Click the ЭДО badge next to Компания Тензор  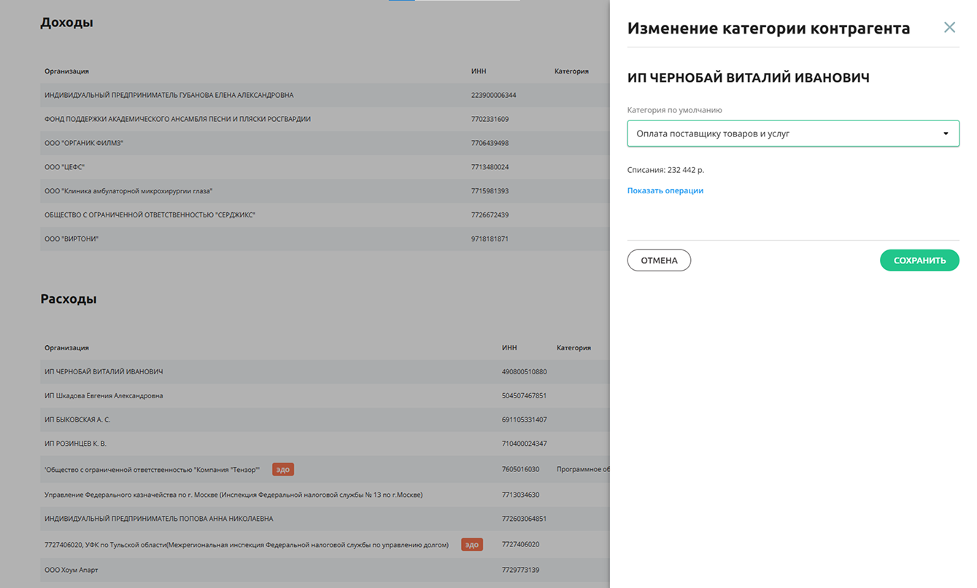coord(283,469)
